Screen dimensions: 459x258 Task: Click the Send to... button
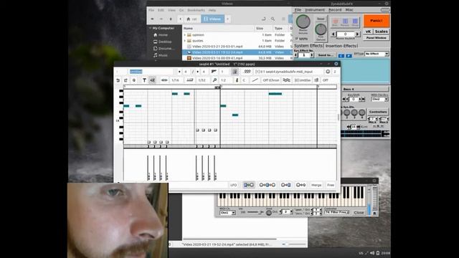[325, 55]
